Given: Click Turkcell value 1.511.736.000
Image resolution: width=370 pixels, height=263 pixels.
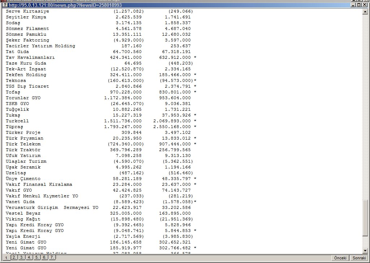Looking at the screenshot, I should pos(123,121).
